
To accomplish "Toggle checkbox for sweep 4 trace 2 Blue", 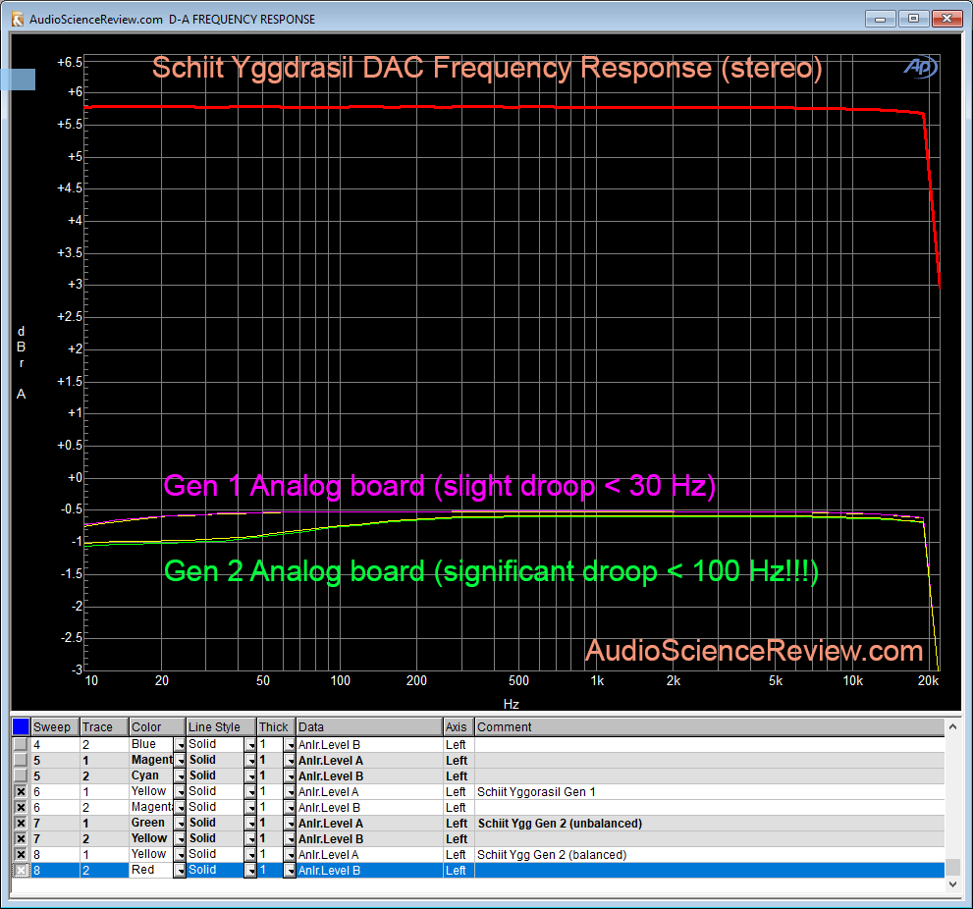I will point(21,744).
